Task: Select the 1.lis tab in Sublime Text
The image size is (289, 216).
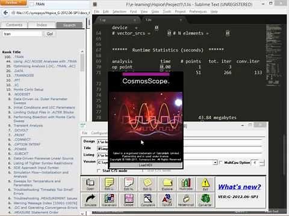Action: pyautogui.click(x=164, y=20)
